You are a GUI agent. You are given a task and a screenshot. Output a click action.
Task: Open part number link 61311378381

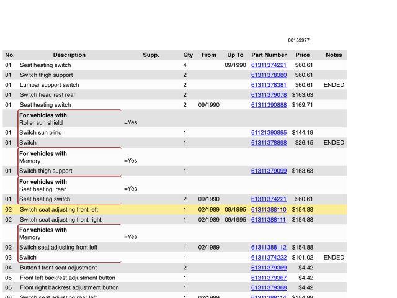[x=269, y=85]
